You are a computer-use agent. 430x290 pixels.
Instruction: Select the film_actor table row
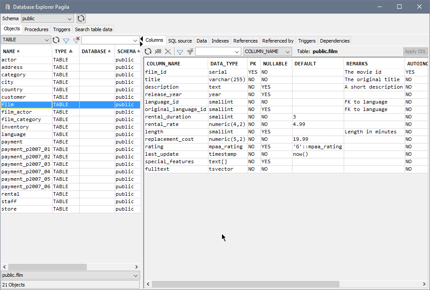(x=70, y=112)
